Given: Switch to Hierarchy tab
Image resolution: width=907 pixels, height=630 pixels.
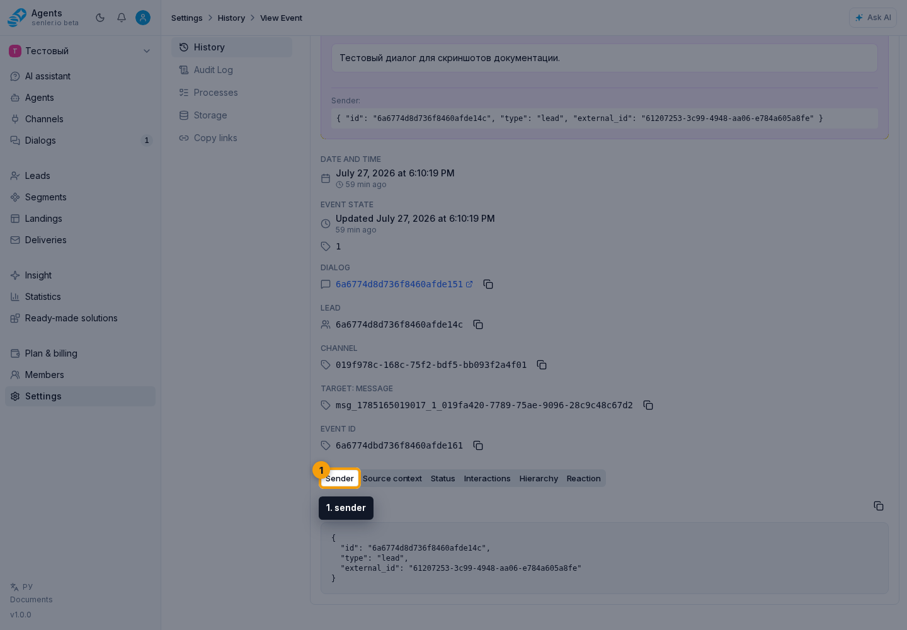Looking at the screenshot, I should (x=539, y=478).
